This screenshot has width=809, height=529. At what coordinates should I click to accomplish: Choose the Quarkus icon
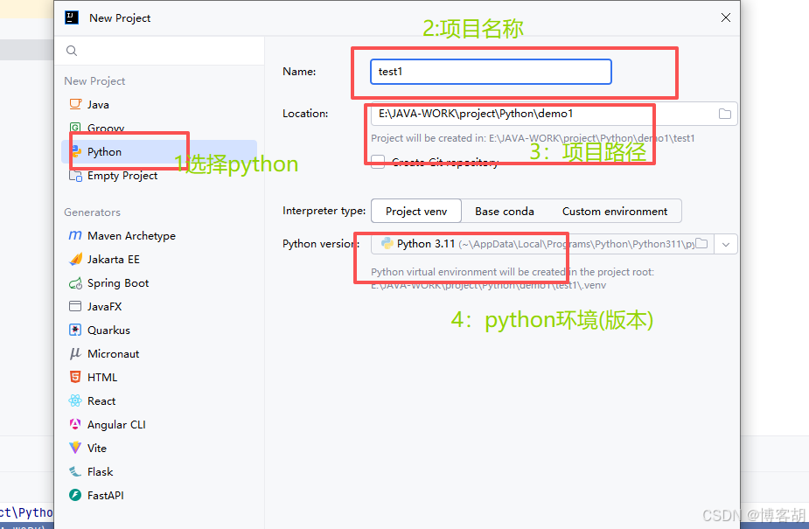(x=75, y=330)
